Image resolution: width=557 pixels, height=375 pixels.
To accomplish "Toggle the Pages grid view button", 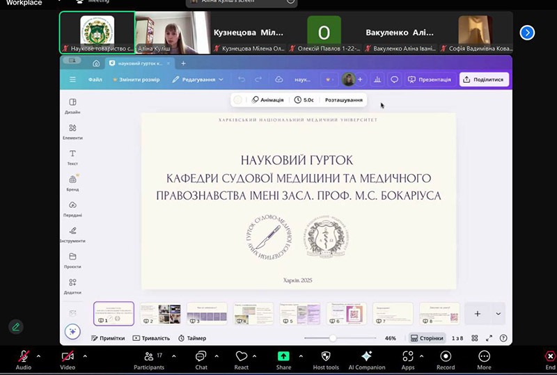I will click(426, 338).
